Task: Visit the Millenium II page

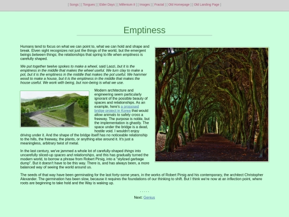Action: 127,5
